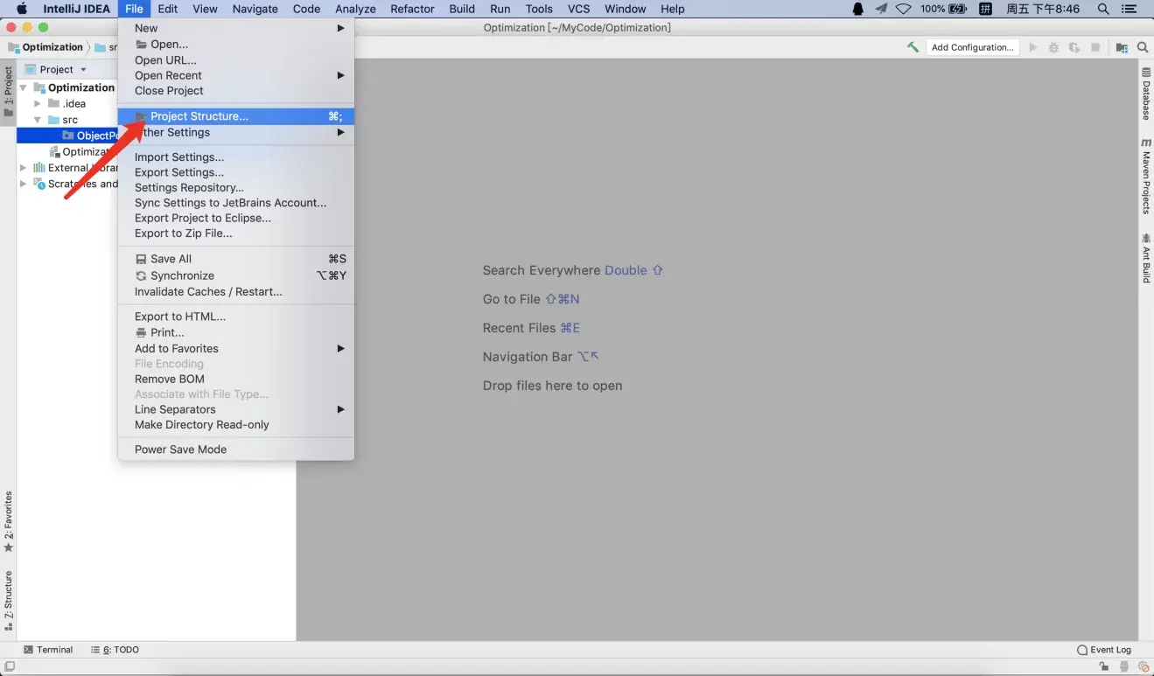Toggle tool window buttons in bottom-left corner
Image resolution: width=1154 pixels, height=676 pixels.
(10, 666)
